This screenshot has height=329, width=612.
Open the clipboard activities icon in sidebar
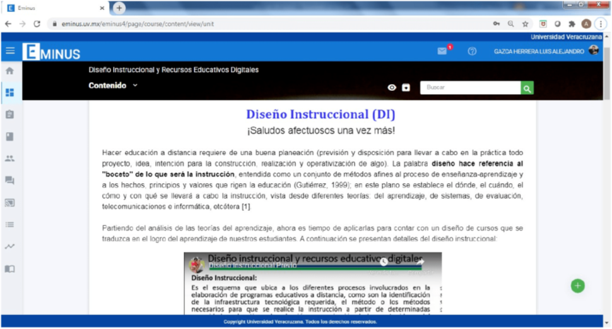[x=9, y=114]
